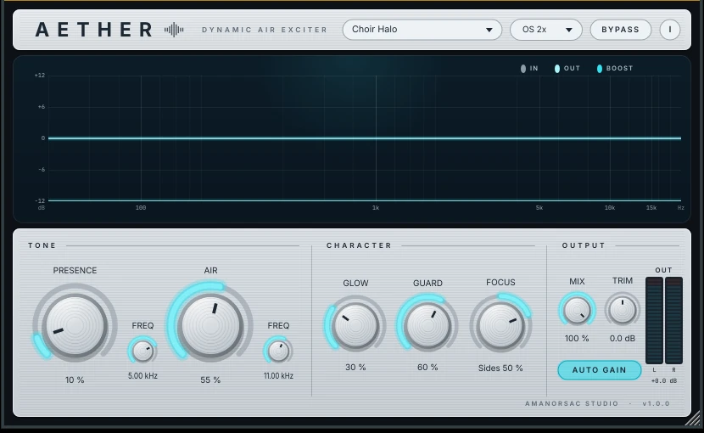
Task: Click the flat response curve in the spectrum display
Action: point(365,138)
